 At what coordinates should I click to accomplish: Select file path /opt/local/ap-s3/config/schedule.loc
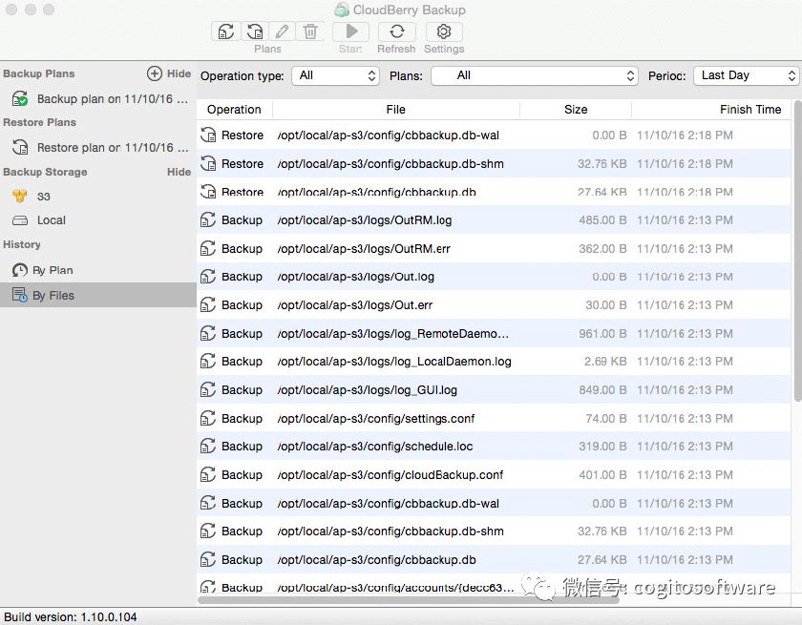pos(375,447)
